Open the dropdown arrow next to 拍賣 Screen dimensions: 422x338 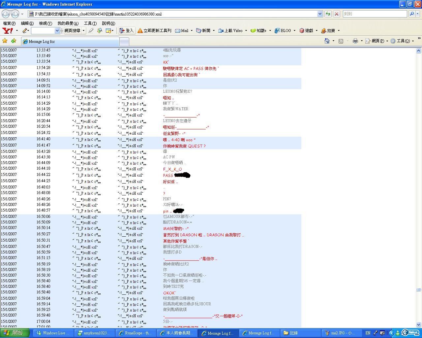click(x=339, y=30)
